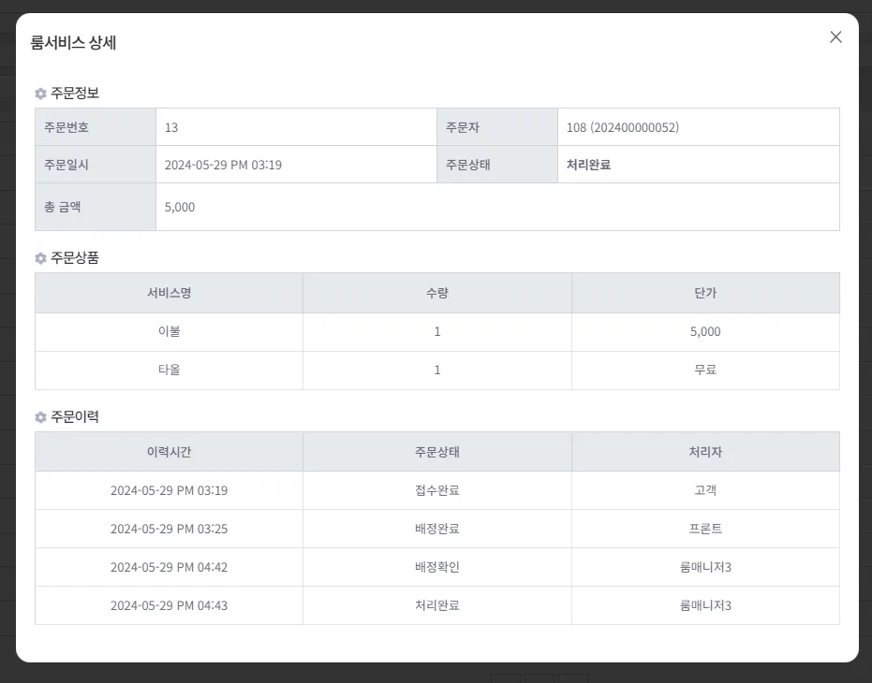Click the orderer value 108 (202400000052)
The image size is (872, 683).
pyautogui.click(x=623, y=127)
